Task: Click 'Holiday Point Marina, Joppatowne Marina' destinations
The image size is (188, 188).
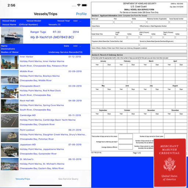Action: point(42,149)
